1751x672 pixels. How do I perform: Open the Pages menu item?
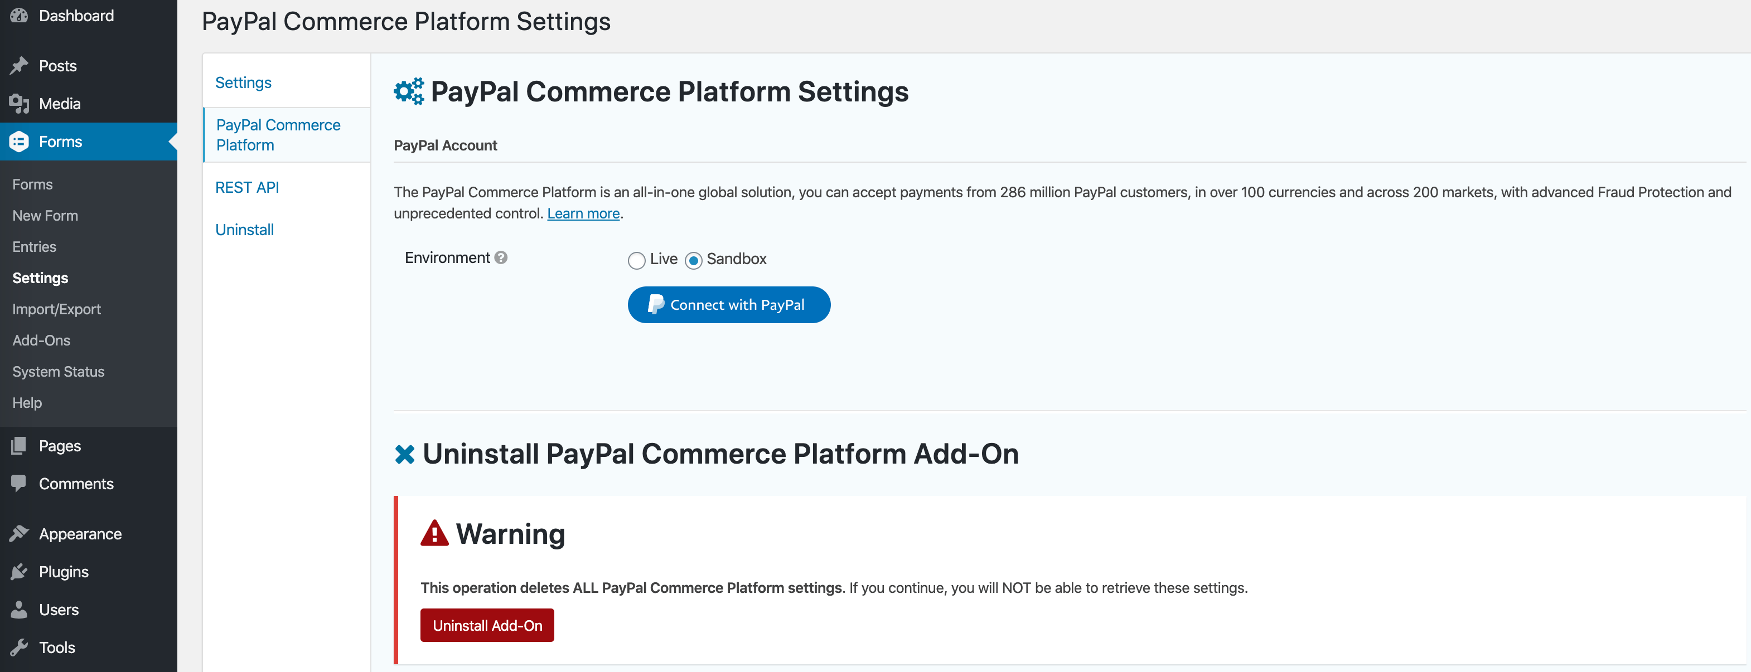tap(88, 446)
